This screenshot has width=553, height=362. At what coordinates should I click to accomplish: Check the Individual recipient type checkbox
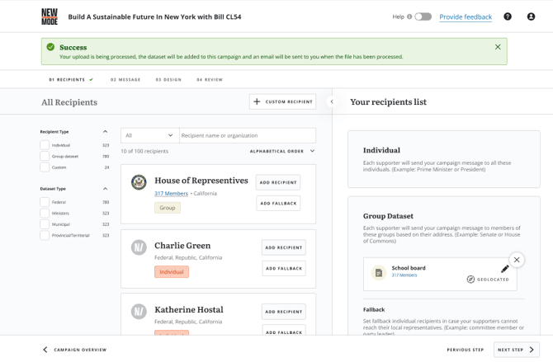point(45,145)
